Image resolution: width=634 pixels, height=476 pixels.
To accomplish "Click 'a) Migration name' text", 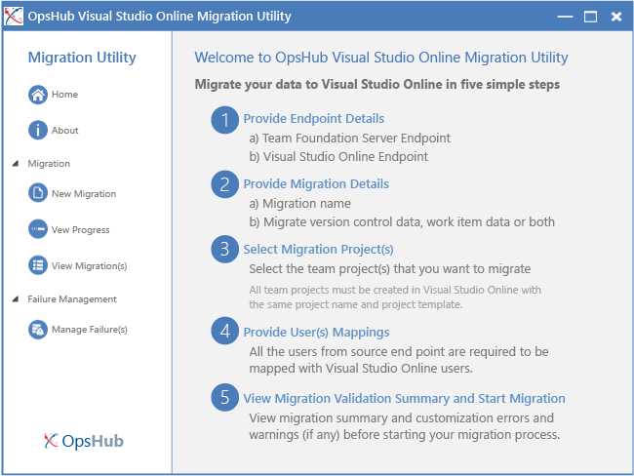I will coord(300,204).
